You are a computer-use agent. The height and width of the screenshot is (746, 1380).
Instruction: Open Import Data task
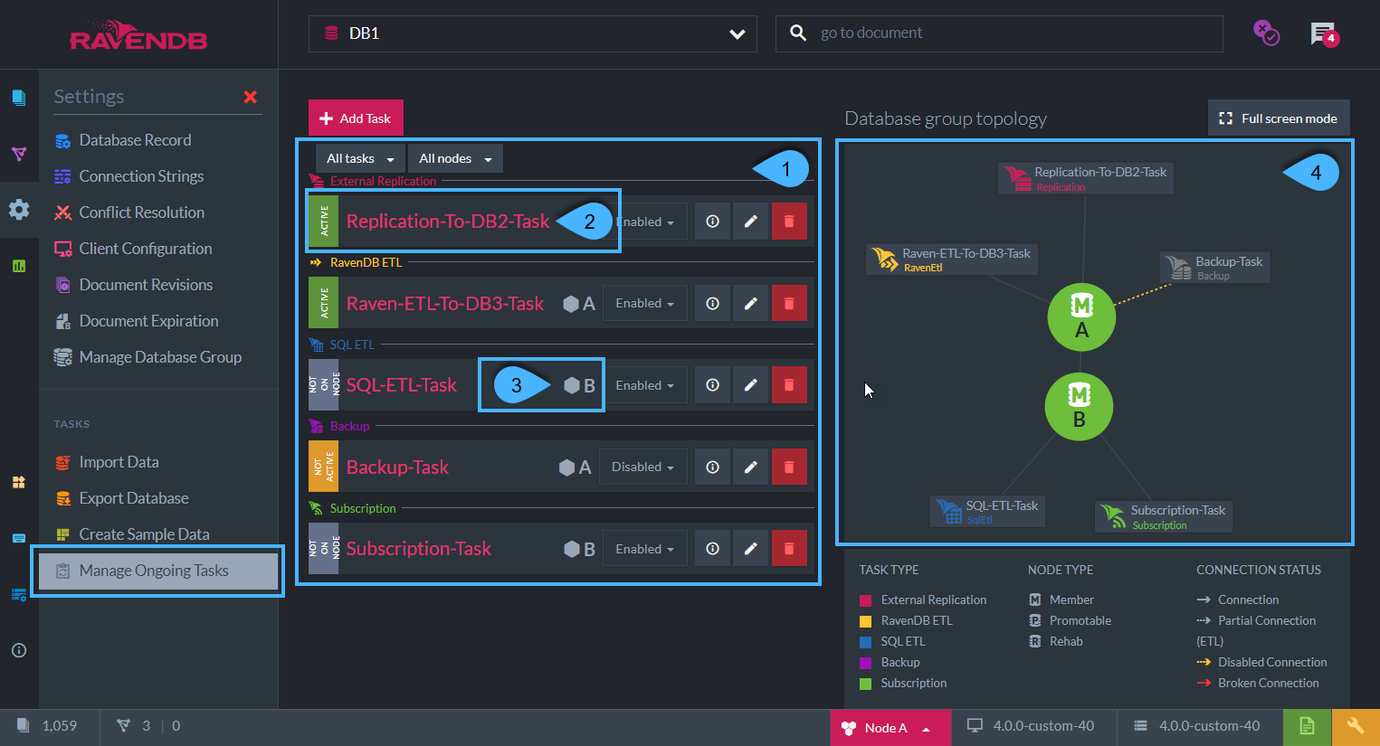[119, 462]
